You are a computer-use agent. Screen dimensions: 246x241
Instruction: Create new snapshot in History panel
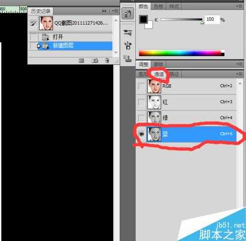[x=94, y=61]
